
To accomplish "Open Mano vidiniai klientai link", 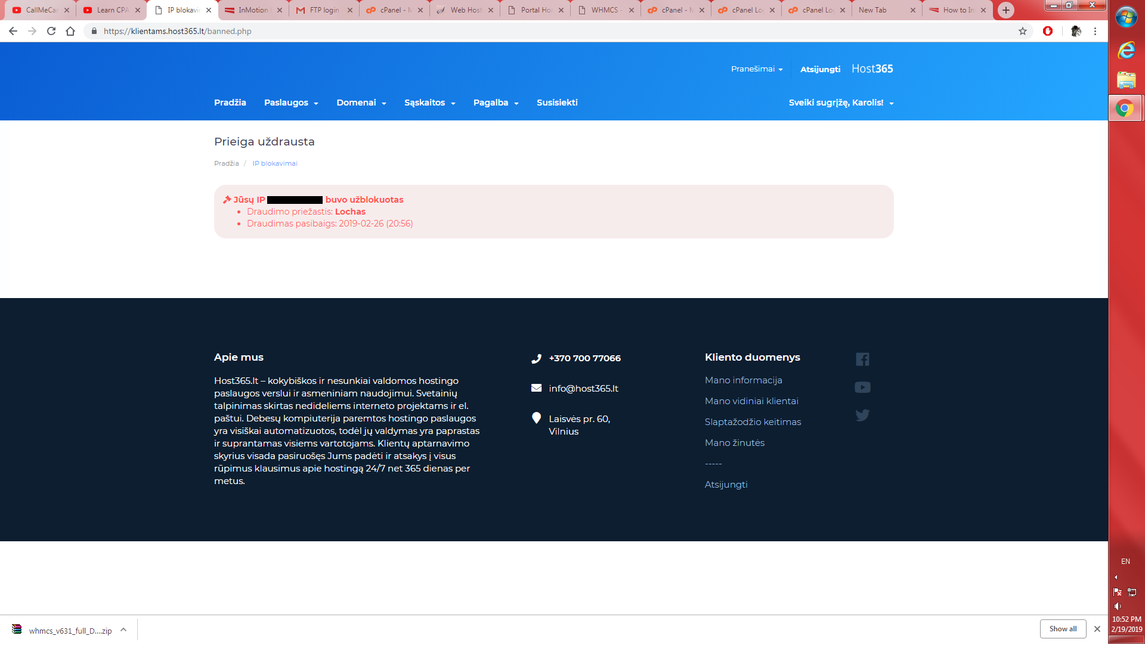I will [x=751, y=401].
